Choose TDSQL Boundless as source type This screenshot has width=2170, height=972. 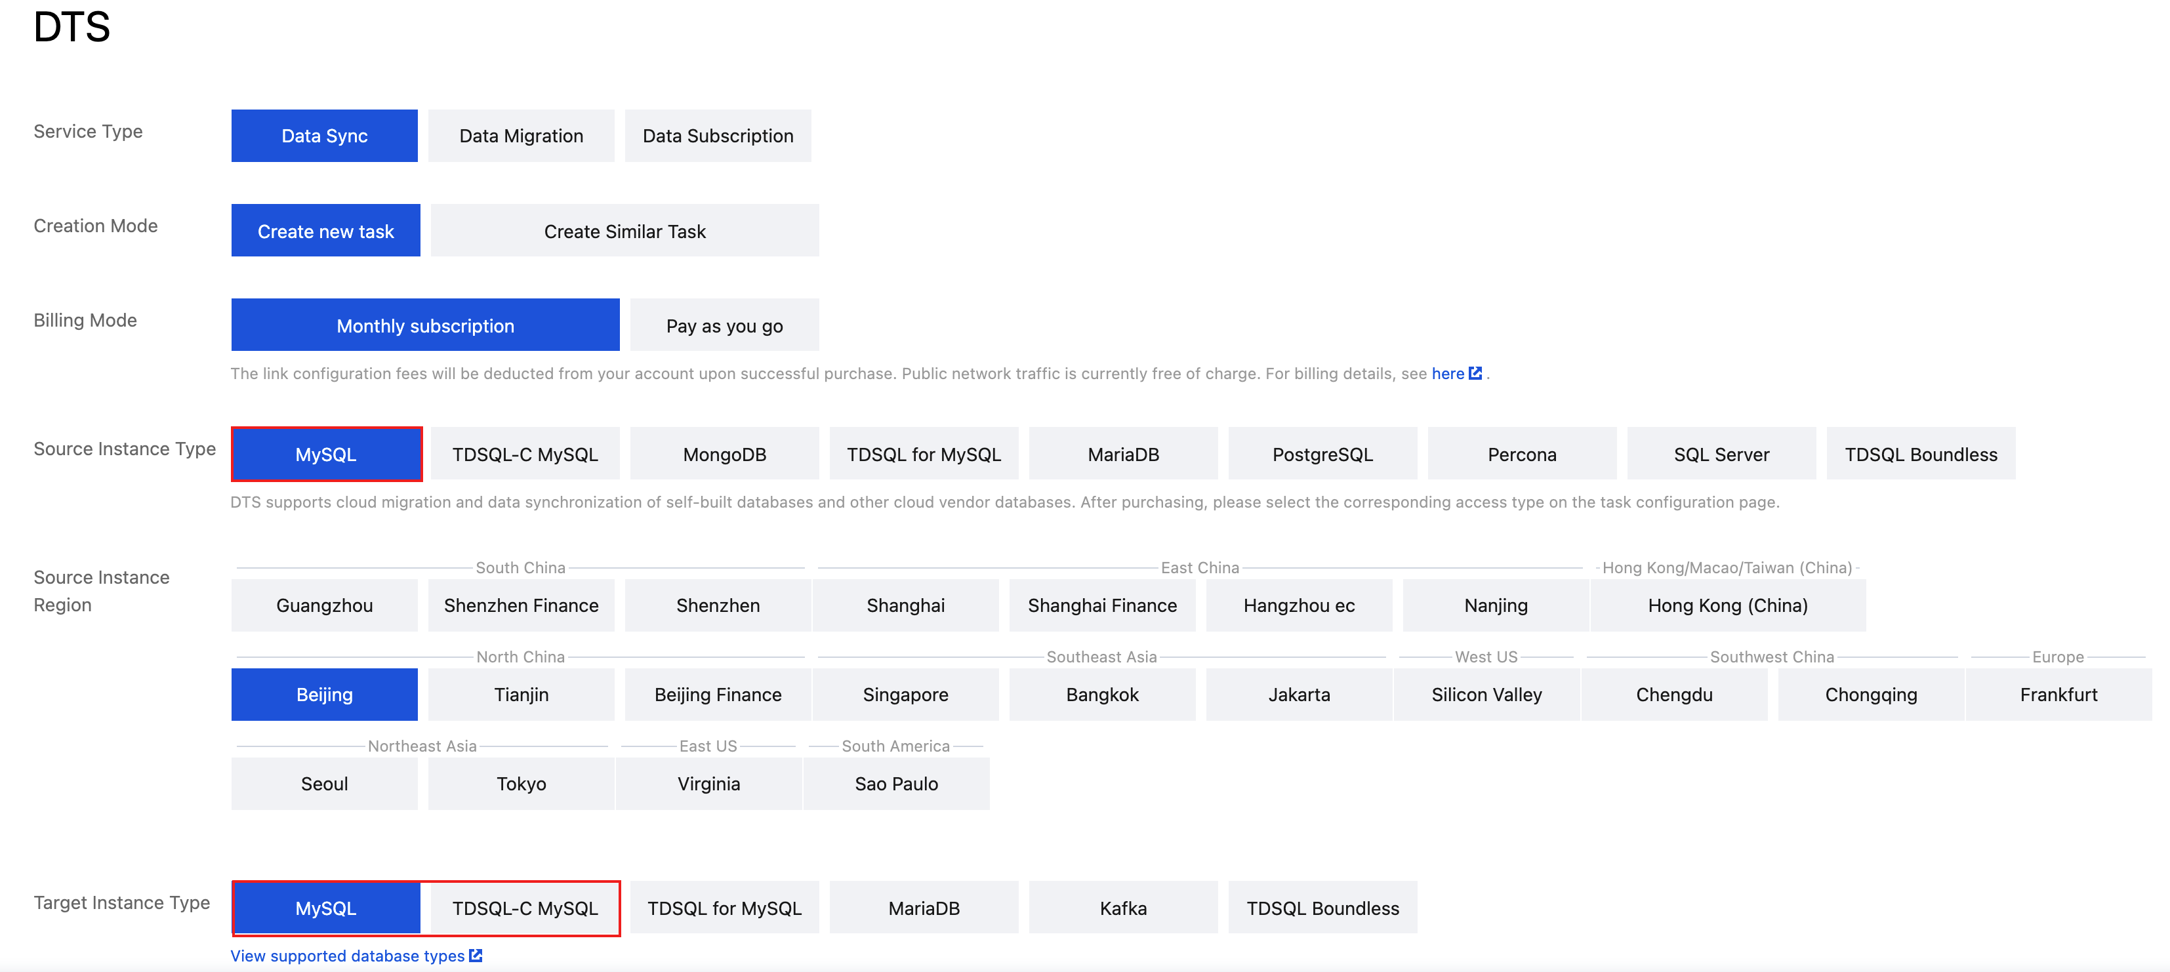pyautogui.click(x=1920, y=454)
